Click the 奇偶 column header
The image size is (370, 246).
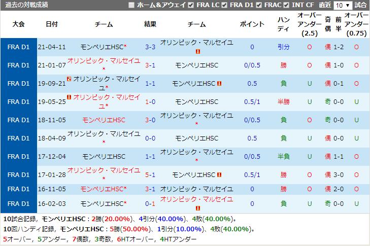pos(328,24)
